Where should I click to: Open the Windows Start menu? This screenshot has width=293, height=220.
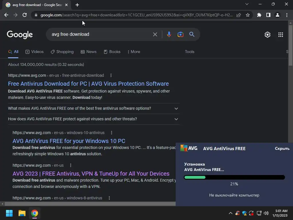coord(9,213)
